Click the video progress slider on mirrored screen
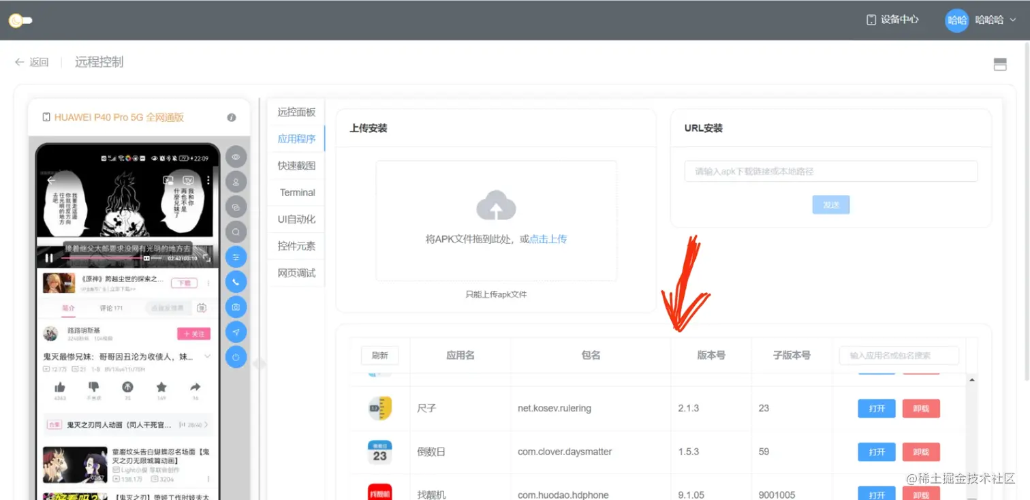The height and width of the screenshot is (500, 1030). click(x=102, y=259)
